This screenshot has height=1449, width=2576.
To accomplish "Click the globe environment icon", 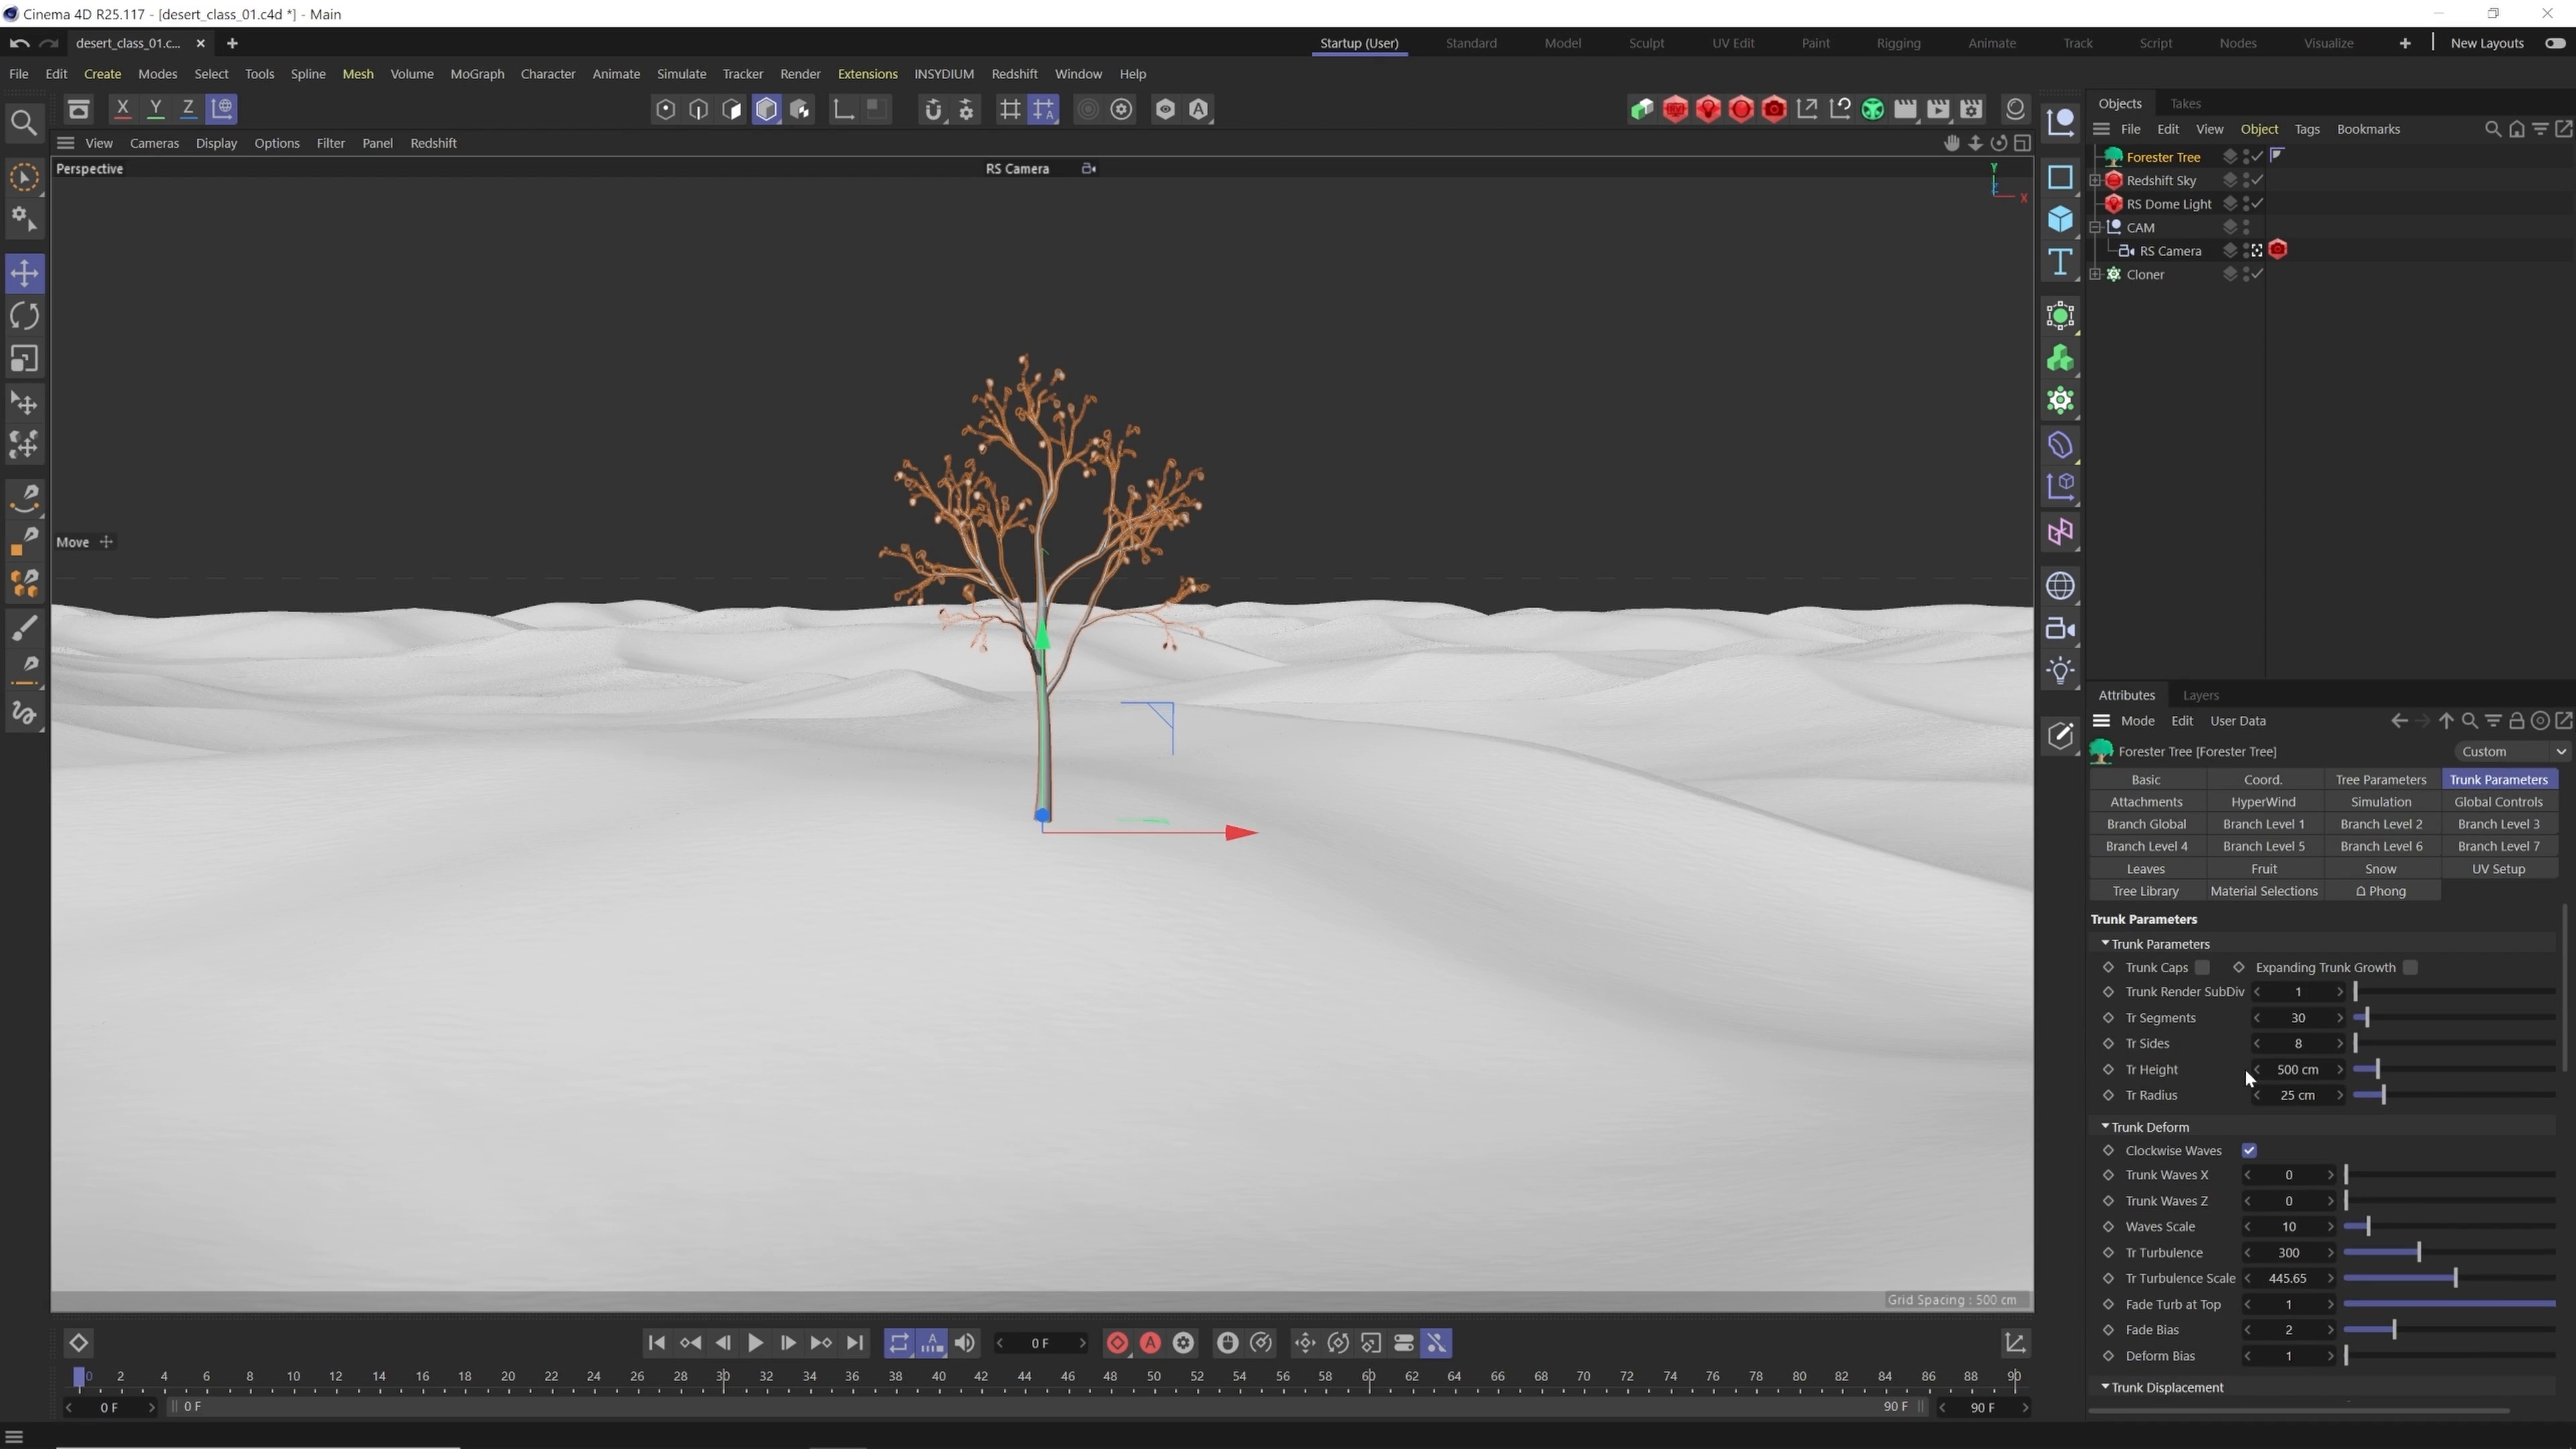I will [2060, 585].
